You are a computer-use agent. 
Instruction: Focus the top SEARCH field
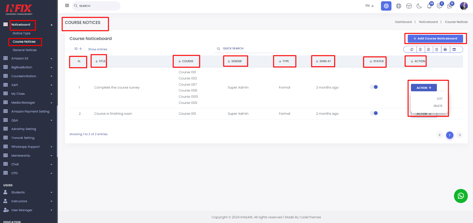[96, 6]
